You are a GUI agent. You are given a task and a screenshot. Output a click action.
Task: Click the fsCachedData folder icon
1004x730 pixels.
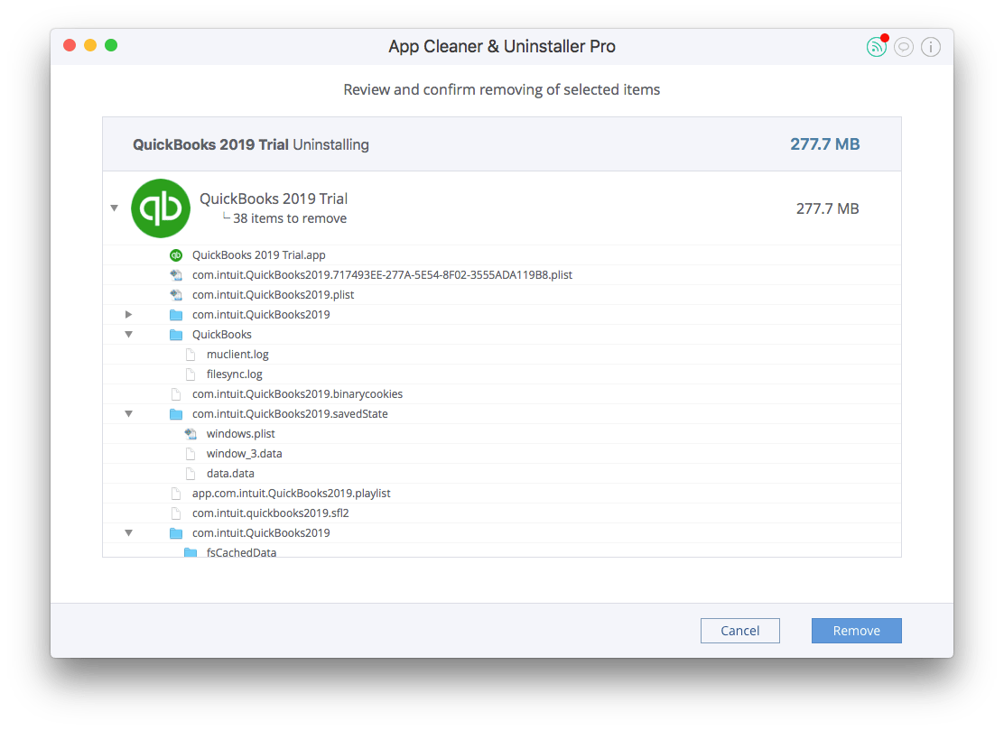191,552
